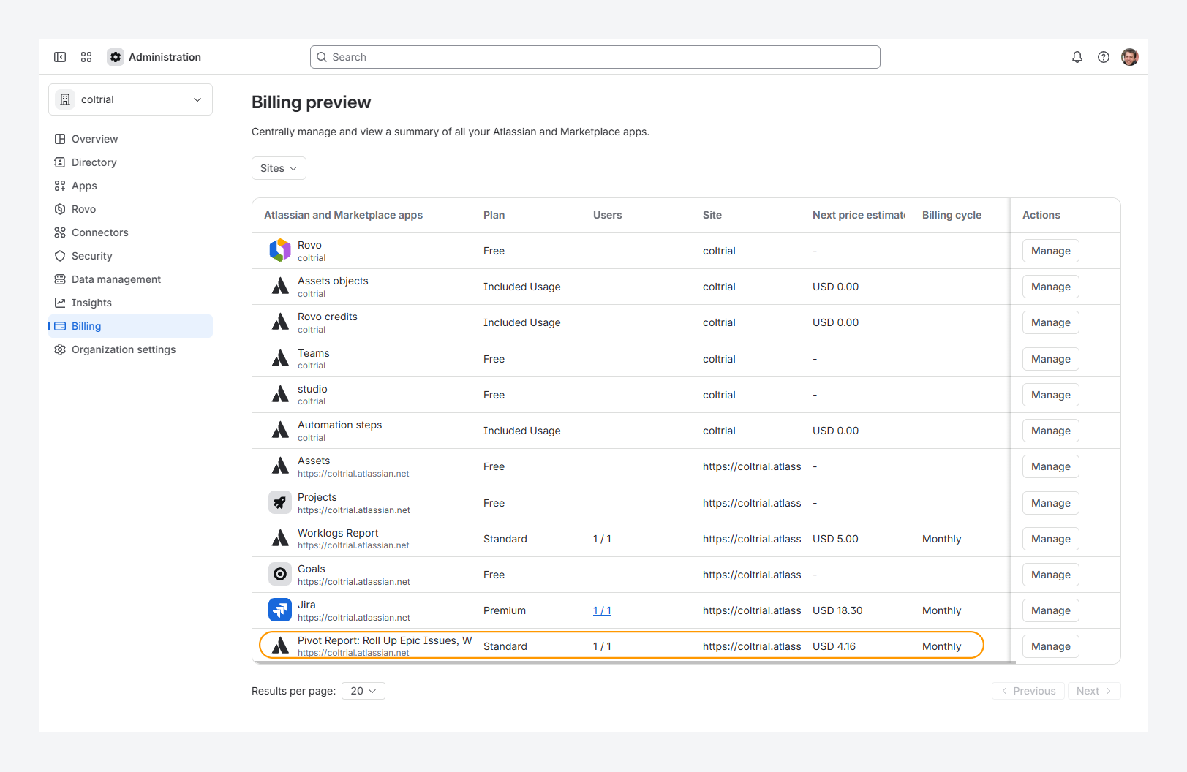Click the Worklogs Report row icon
This screenshot has width=1187, height=772.
click(280, 539)
